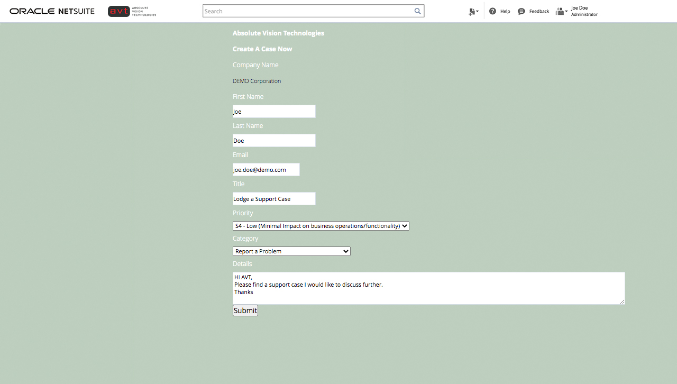
Task: Click the Feedback speech bubble icon
Action: (521, 11)
